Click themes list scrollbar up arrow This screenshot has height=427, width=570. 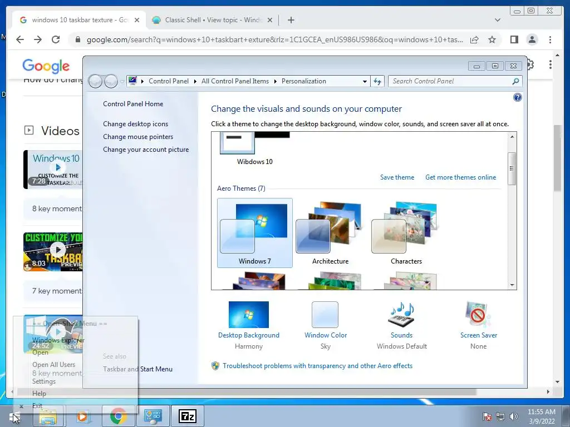512,137
